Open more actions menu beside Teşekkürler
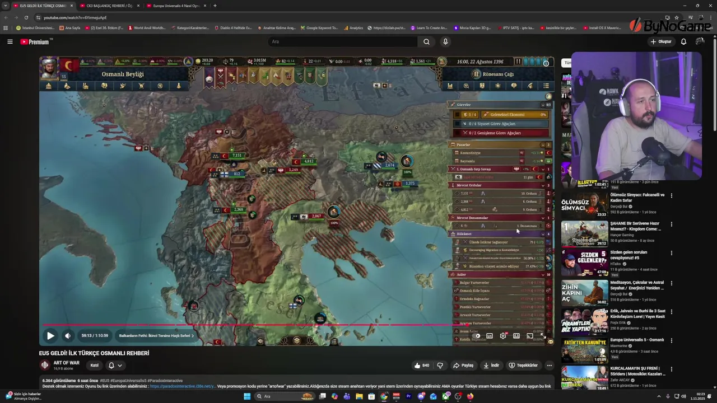Screen dimensions: 717x403 (549, 365)
